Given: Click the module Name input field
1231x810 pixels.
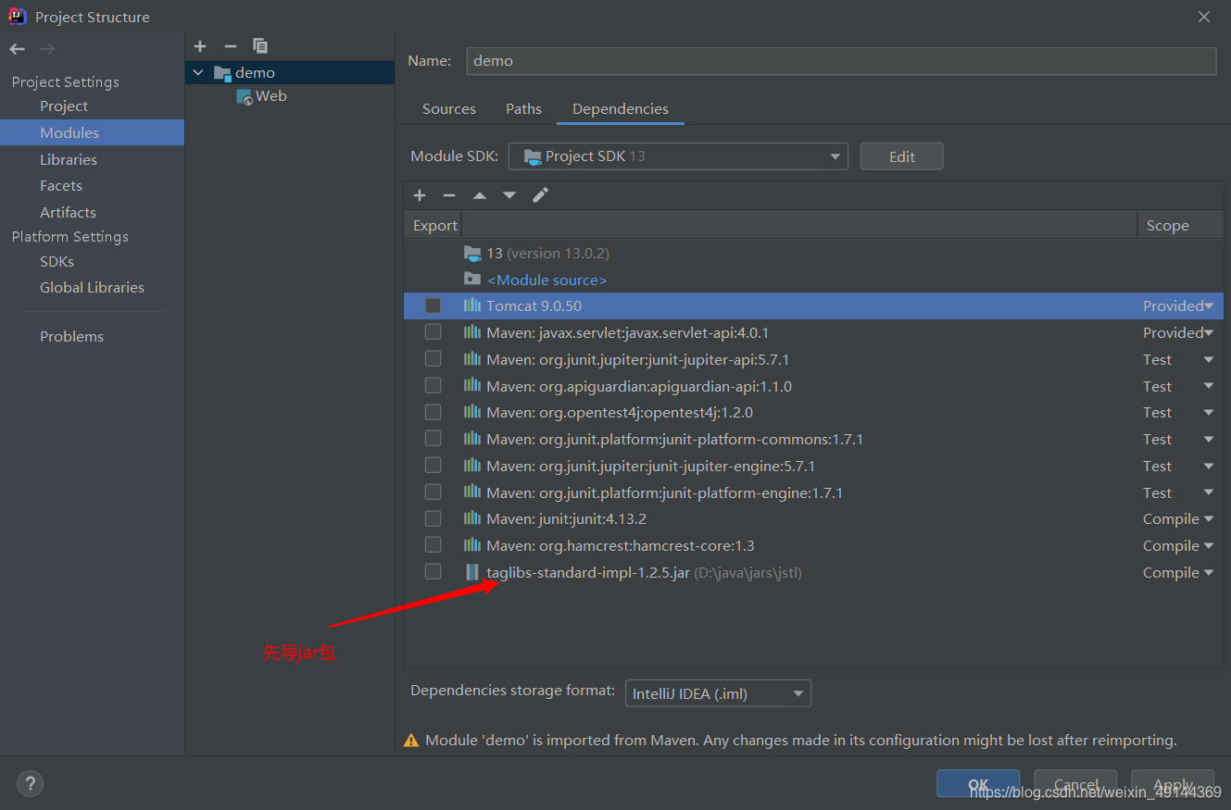Looking at the screenshot, I should point(841,61).
